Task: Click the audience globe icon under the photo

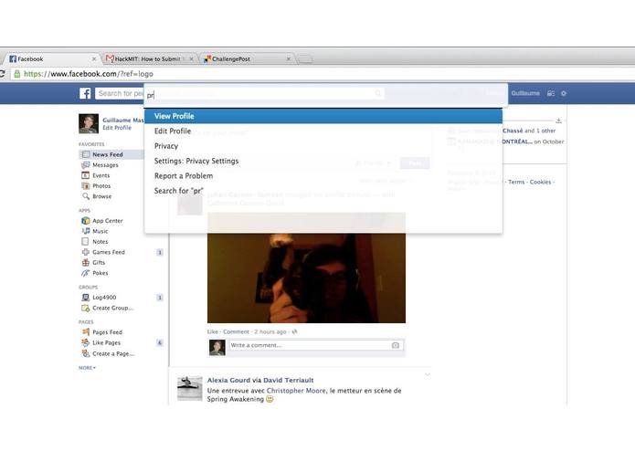Action: click(294, 331)
